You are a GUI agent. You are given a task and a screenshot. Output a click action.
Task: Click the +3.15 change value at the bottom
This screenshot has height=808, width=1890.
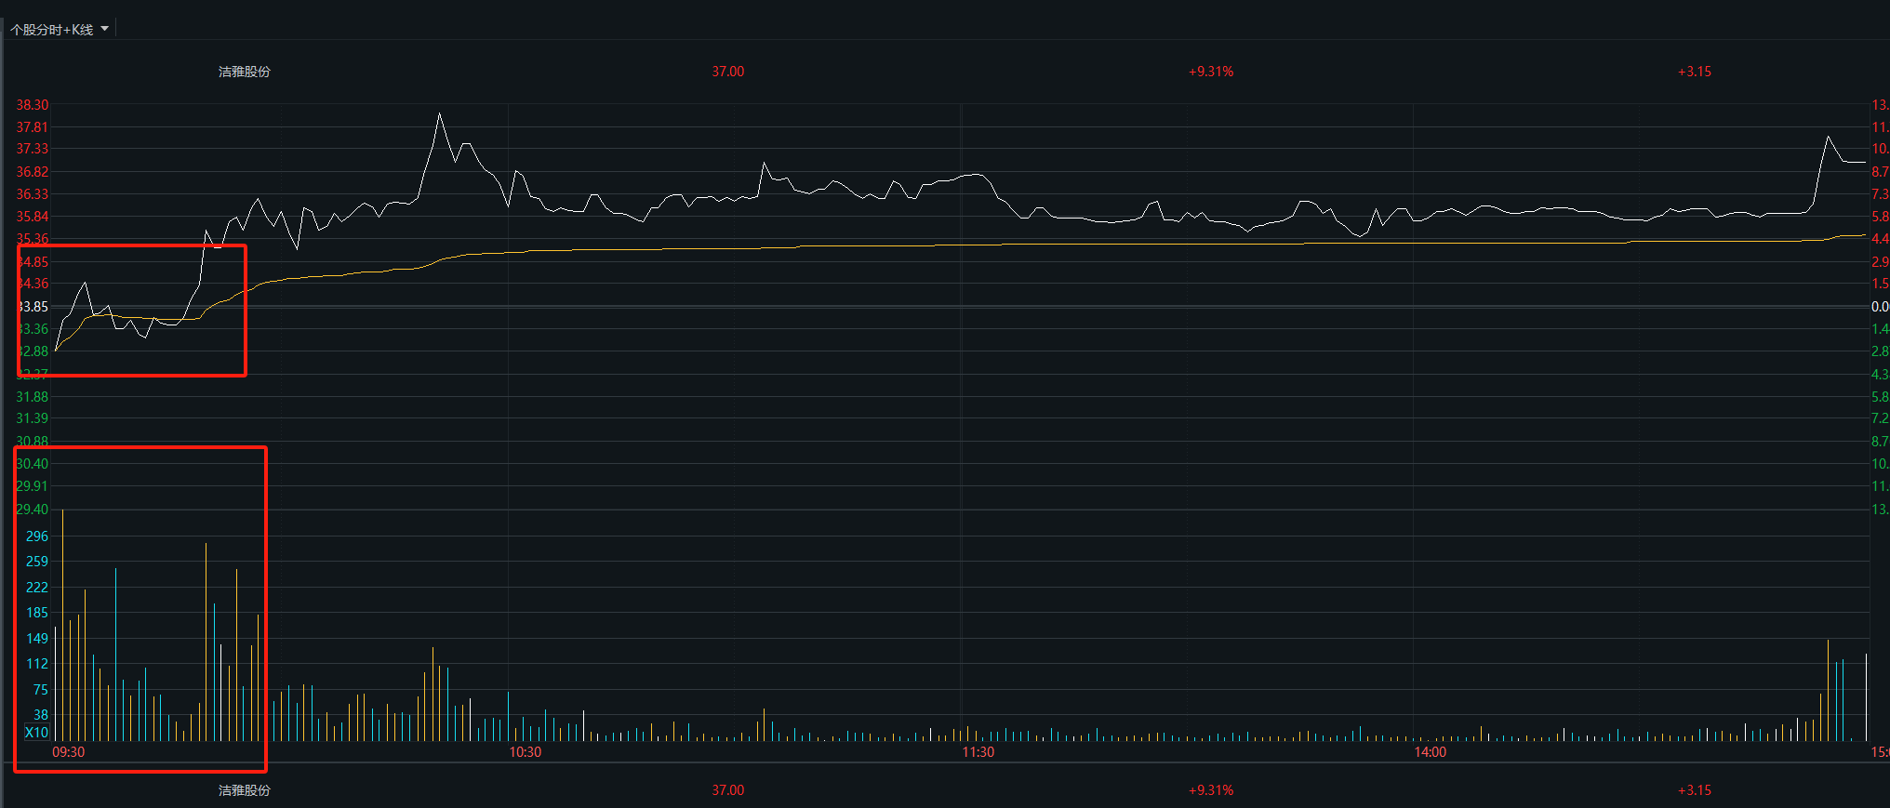(x=1694, y=790)
